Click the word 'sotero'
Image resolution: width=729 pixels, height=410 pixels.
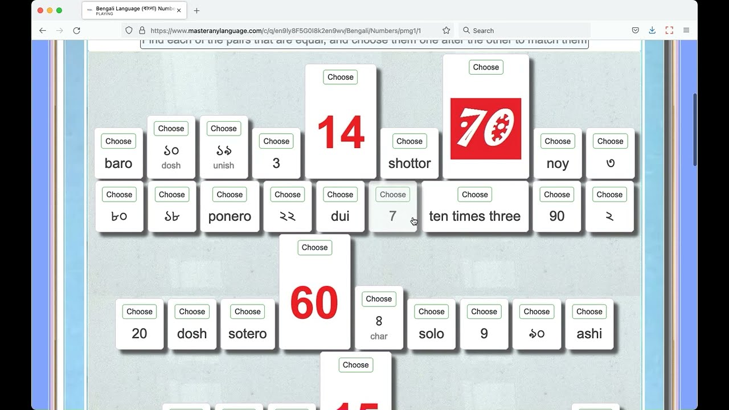[248, 334]
